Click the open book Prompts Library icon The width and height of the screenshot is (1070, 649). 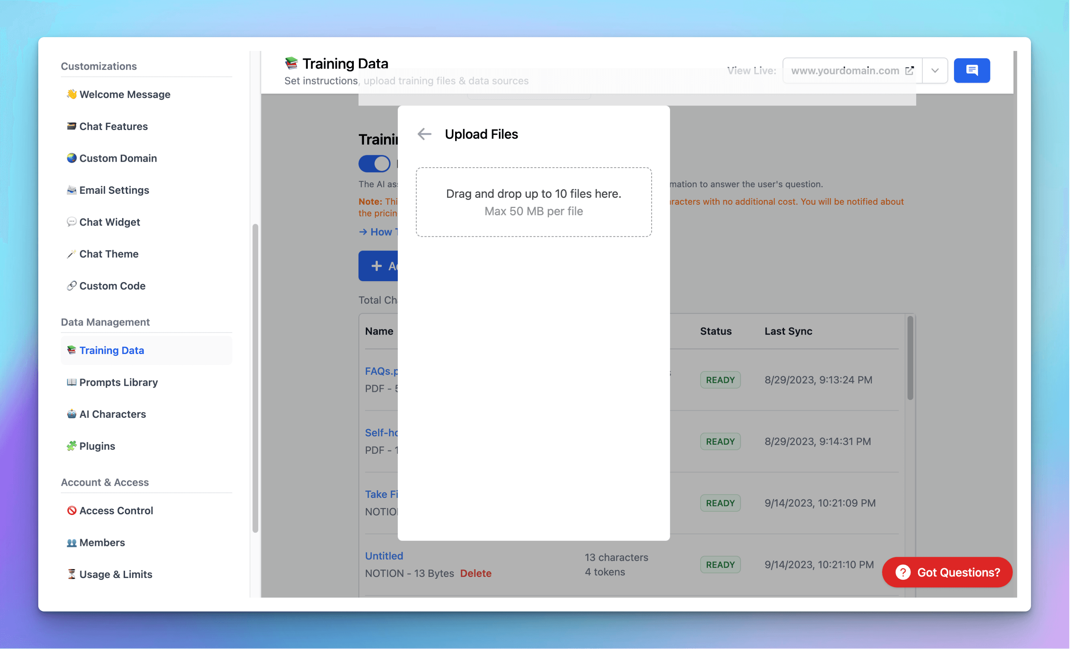point(71,382)
